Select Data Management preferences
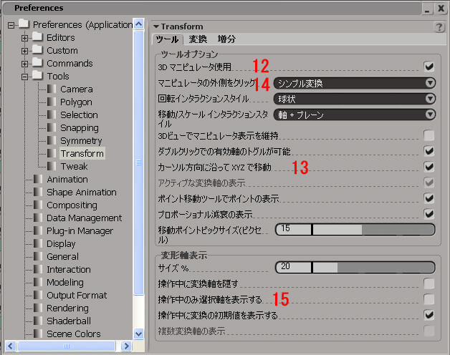450x355 pixels. (84, 218)
